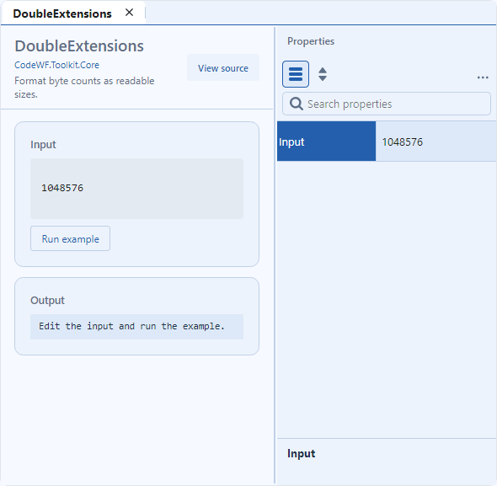The width and height of the screenshot is (497, 486).
Task: Click the Run example button
Action: [71, 238]
